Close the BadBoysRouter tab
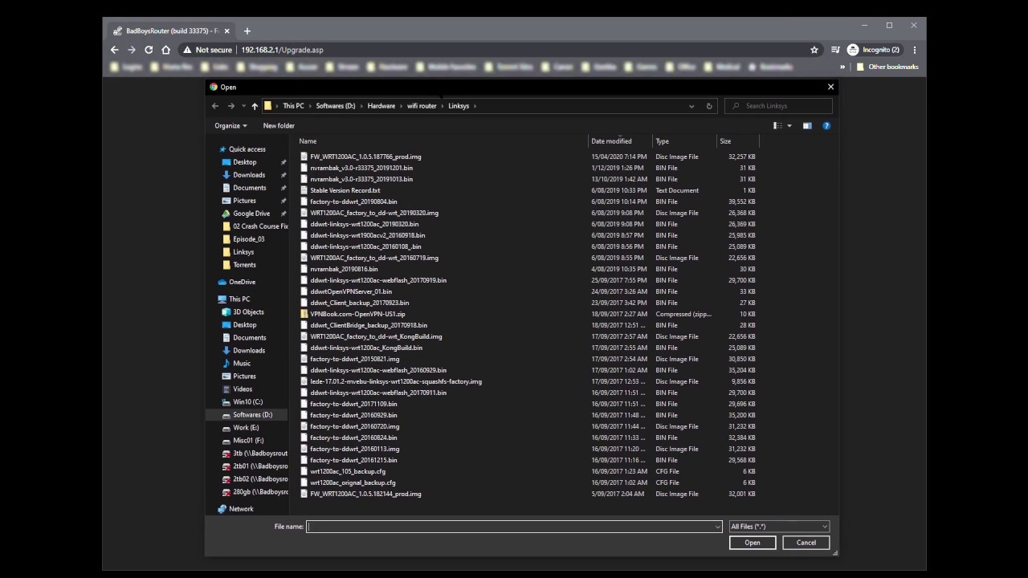Viewport: 1028px width, 578px height. pos(226,31)
